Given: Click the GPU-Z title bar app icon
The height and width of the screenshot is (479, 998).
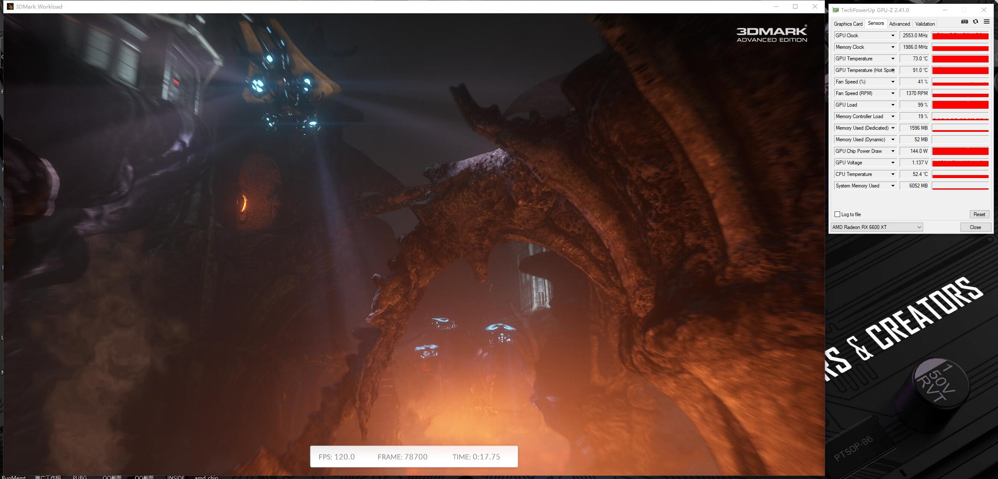Looking at the screenshot, I should pyautogui.click(x=836, y=10).
